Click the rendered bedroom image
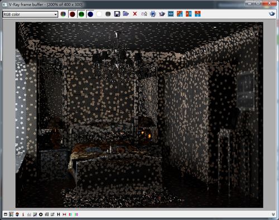Image resolution: width=279 pixels, height=220 pixels. pyautogui.click(x=139, y=115)
